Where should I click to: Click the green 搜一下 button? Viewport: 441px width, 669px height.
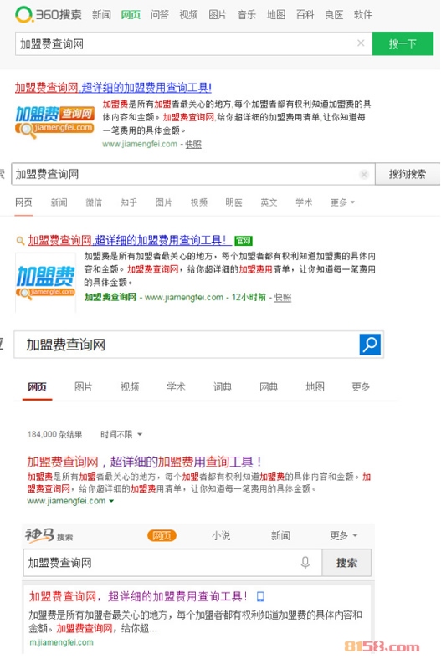coord(403,43)
